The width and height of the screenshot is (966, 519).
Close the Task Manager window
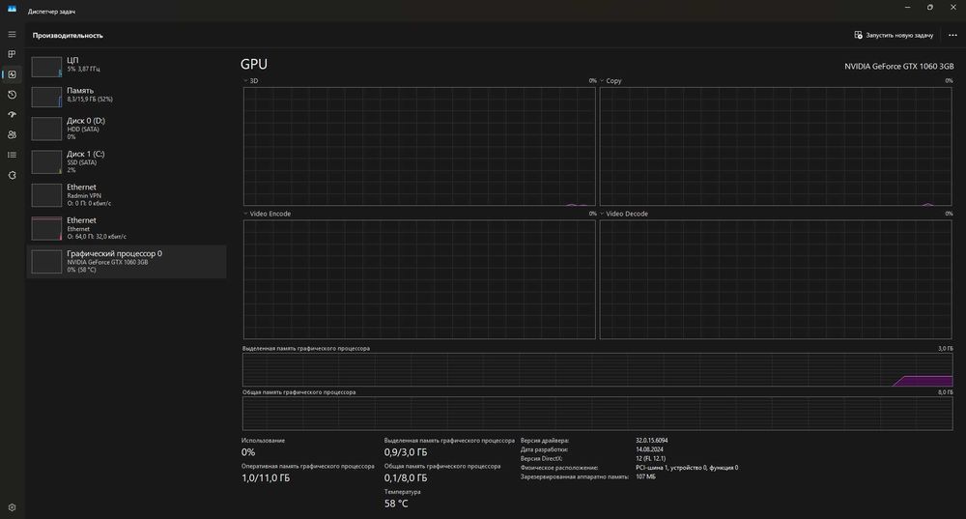click(x=953, y=8)
